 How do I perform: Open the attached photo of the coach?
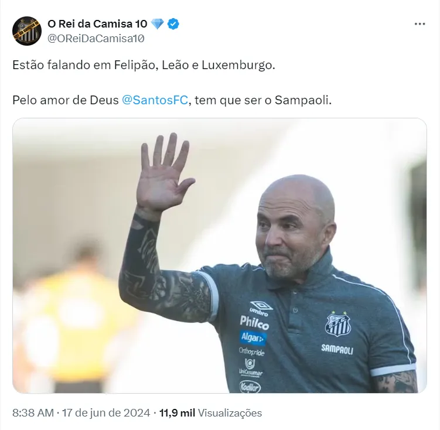click(x=220, y=255)
